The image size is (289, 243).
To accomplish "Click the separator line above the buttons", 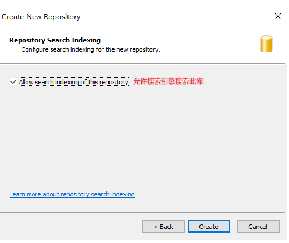I will 142,212.
